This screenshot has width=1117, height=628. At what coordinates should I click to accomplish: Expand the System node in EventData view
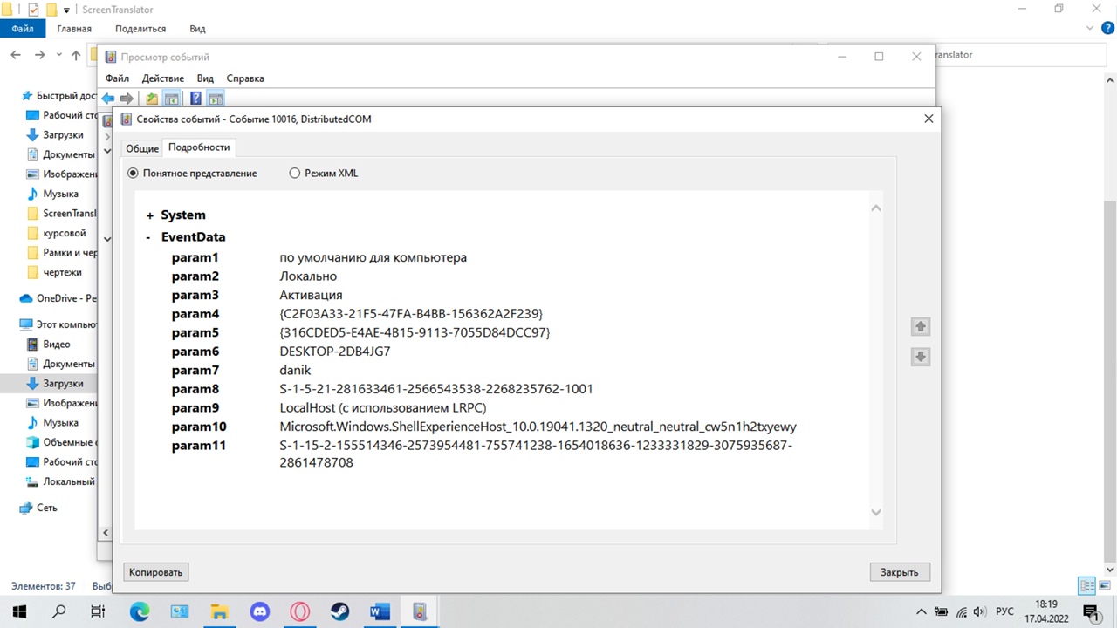click(x=149, y=215)
